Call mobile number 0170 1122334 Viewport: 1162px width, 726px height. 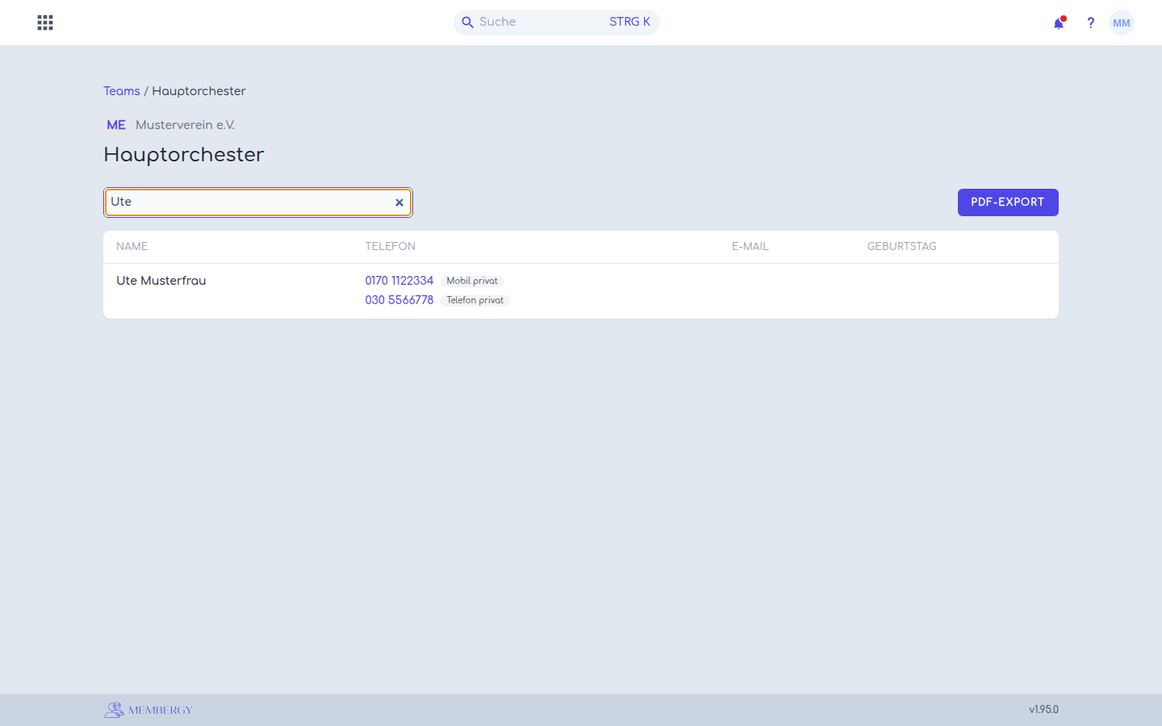pyautogui.click(x=399, y=281)
